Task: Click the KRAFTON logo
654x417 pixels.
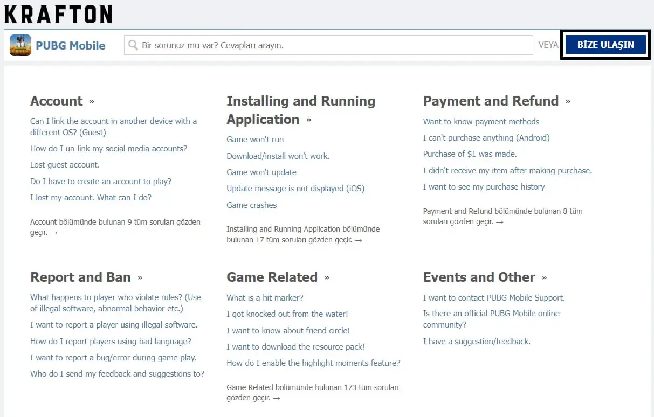Action: (x=58, y=15)
